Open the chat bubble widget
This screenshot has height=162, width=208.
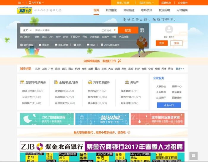[193, 155]
